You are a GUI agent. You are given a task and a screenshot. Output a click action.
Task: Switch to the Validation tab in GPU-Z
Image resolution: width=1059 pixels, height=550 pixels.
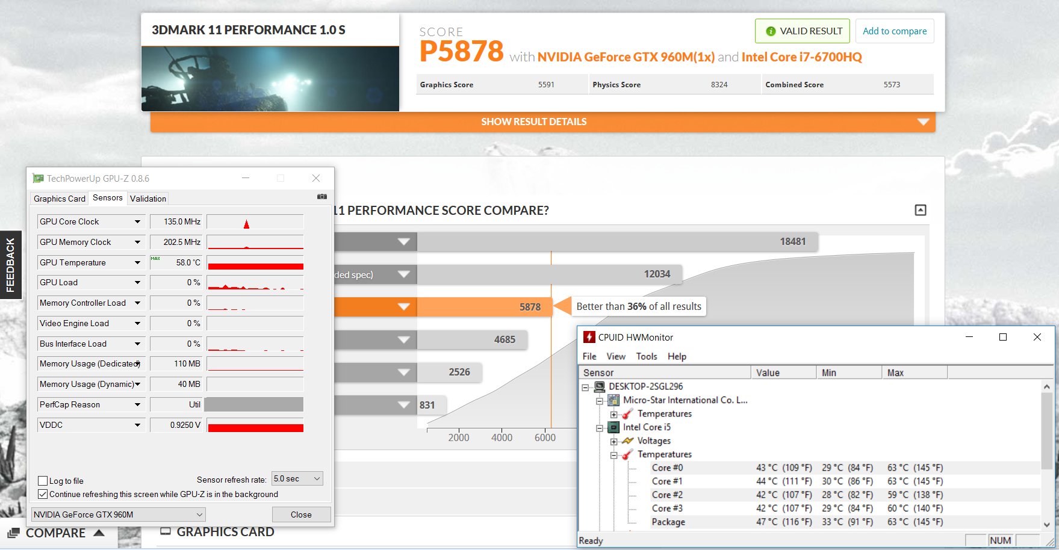(x=148, y=199)
